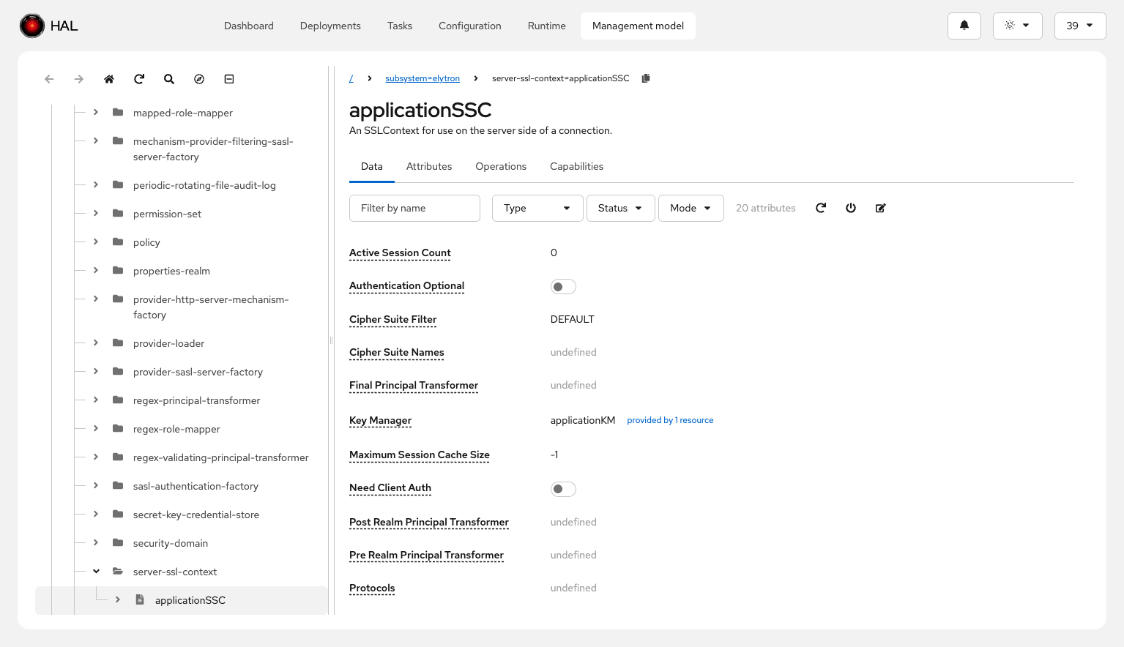
Task: Open the theme selector dropdown
Action: pyautogui.click(x=1017, y=26)
